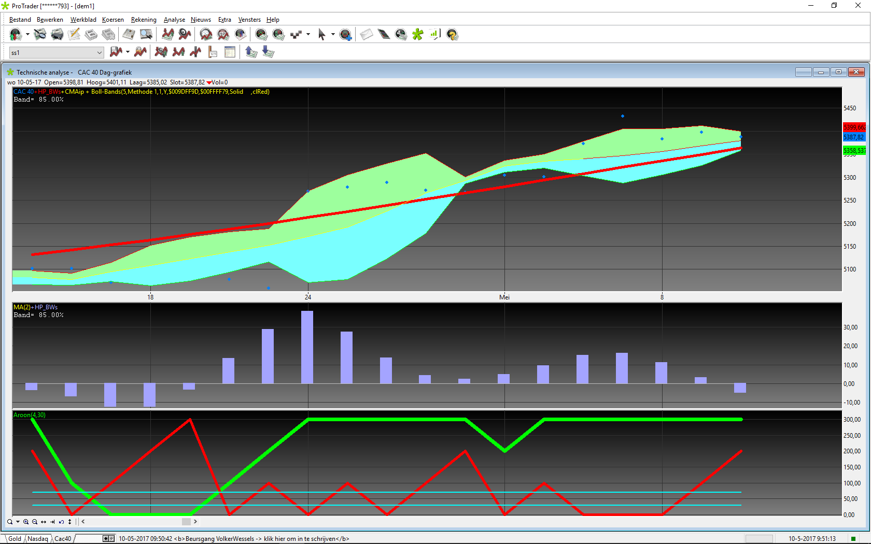
Task: Click the blue undo zoom icon
Action: 61,522
